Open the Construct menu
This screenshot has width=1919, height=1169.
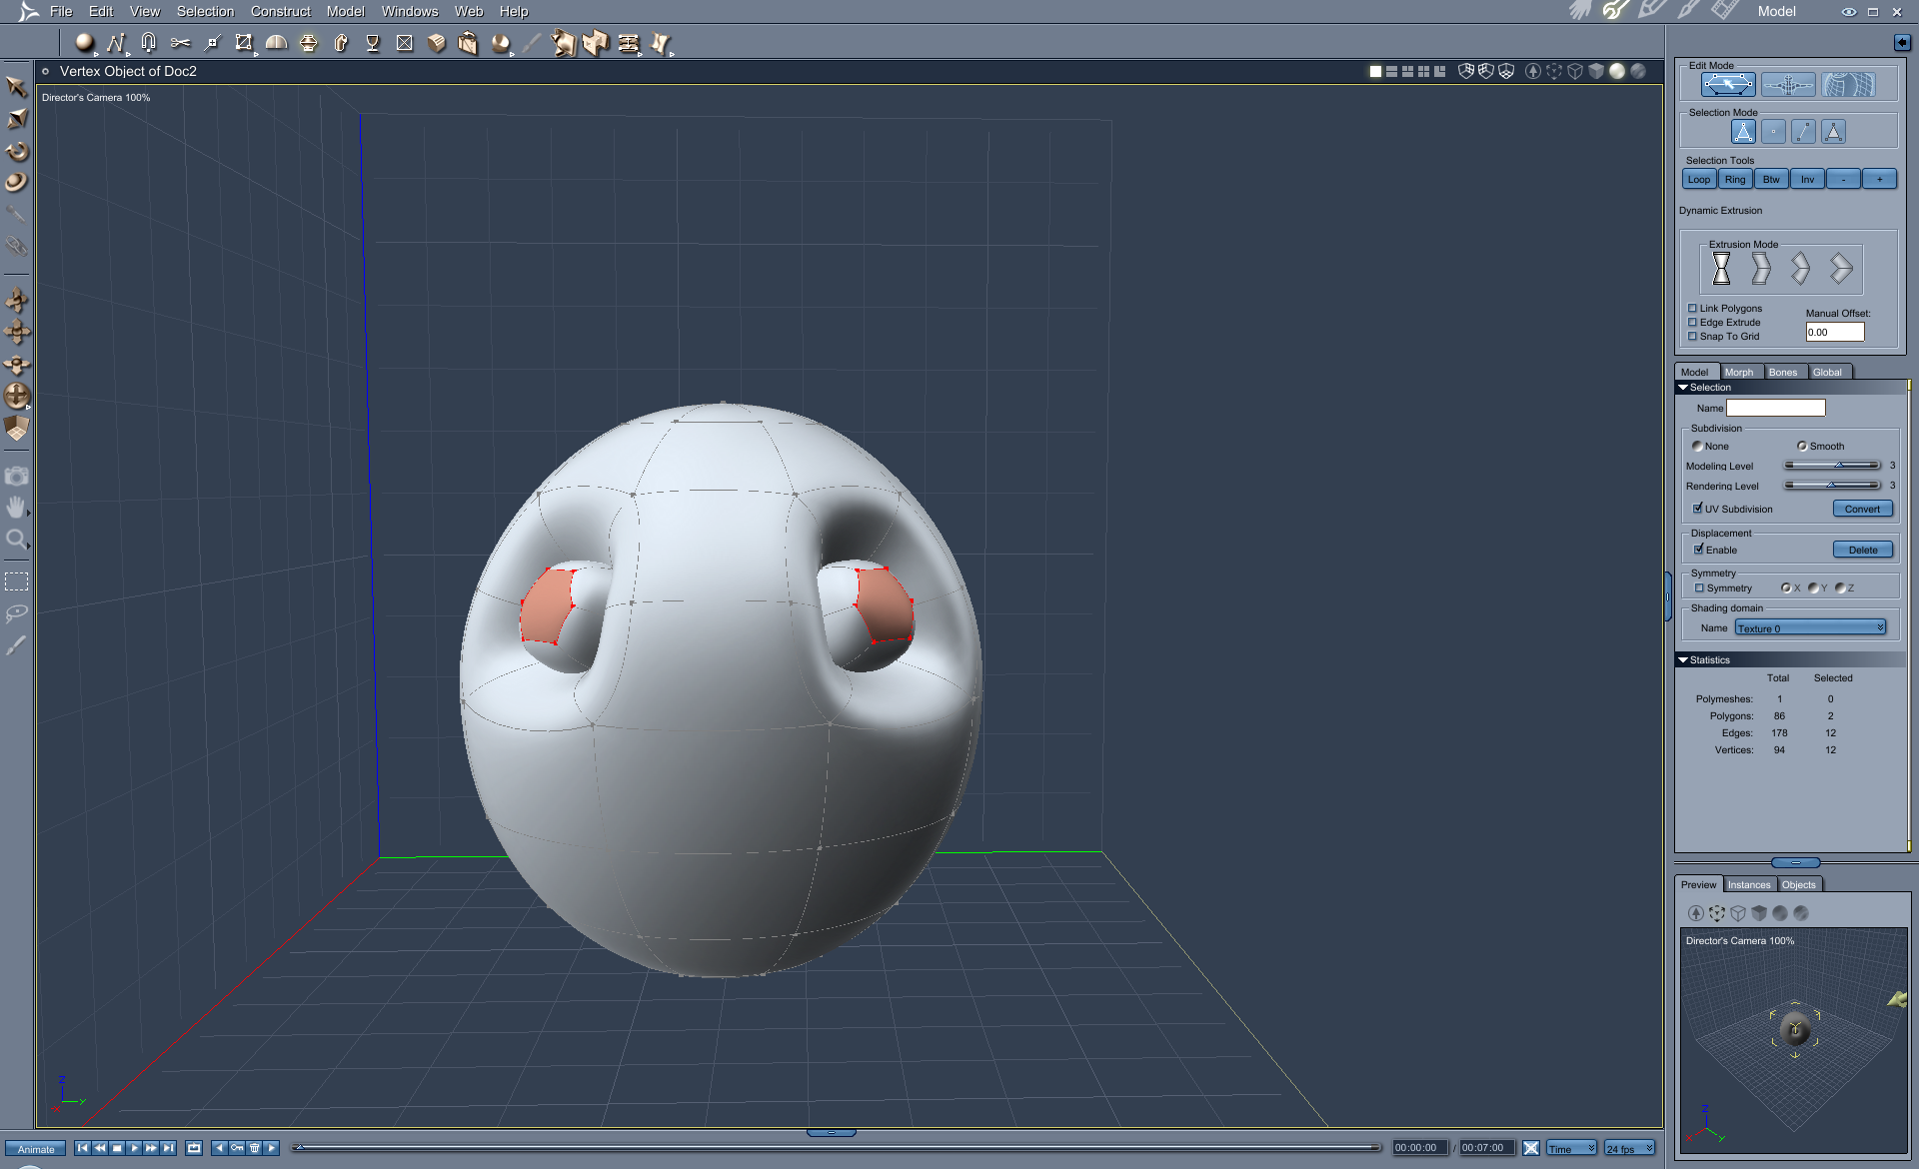(x=281, y=11)
